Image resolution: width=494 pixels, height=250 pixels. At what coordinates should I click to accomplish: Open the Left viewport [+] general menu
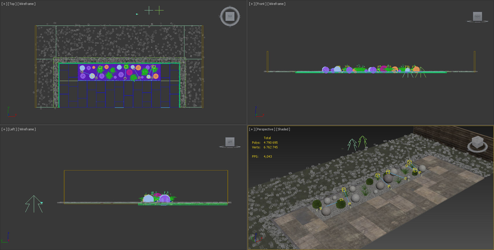click(x=4, y=129)
